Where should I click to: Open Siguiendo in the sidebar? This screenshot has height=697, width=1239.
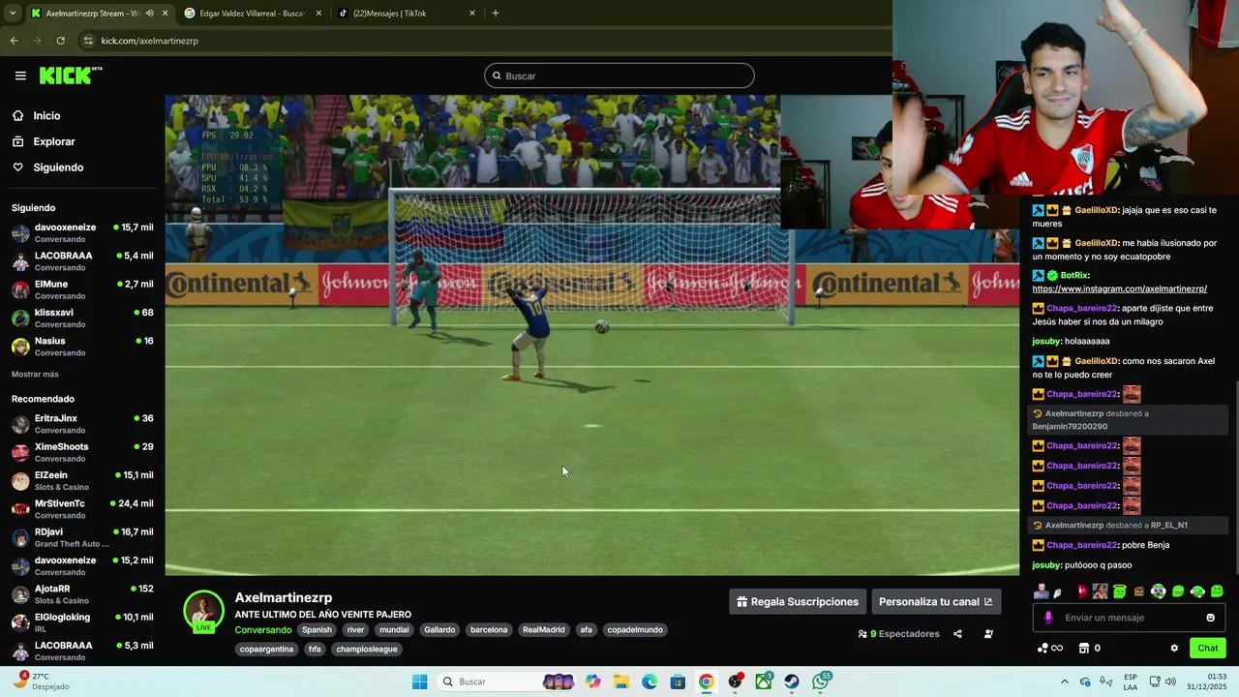point(58,167)
